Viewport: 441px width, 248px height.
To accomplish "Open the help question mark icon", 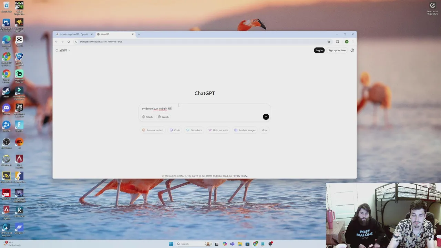I will click(352, 50).
